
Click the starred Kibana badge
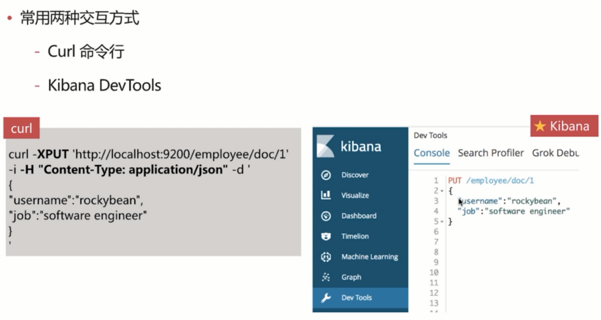(564, 126)
